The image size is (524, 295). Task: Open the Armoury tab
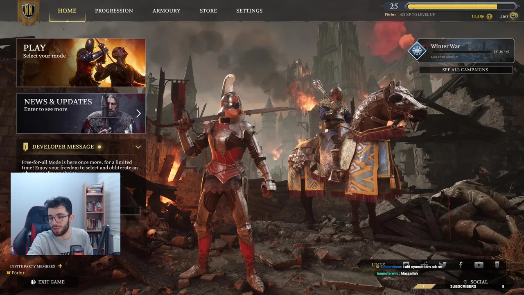point(166,11)
